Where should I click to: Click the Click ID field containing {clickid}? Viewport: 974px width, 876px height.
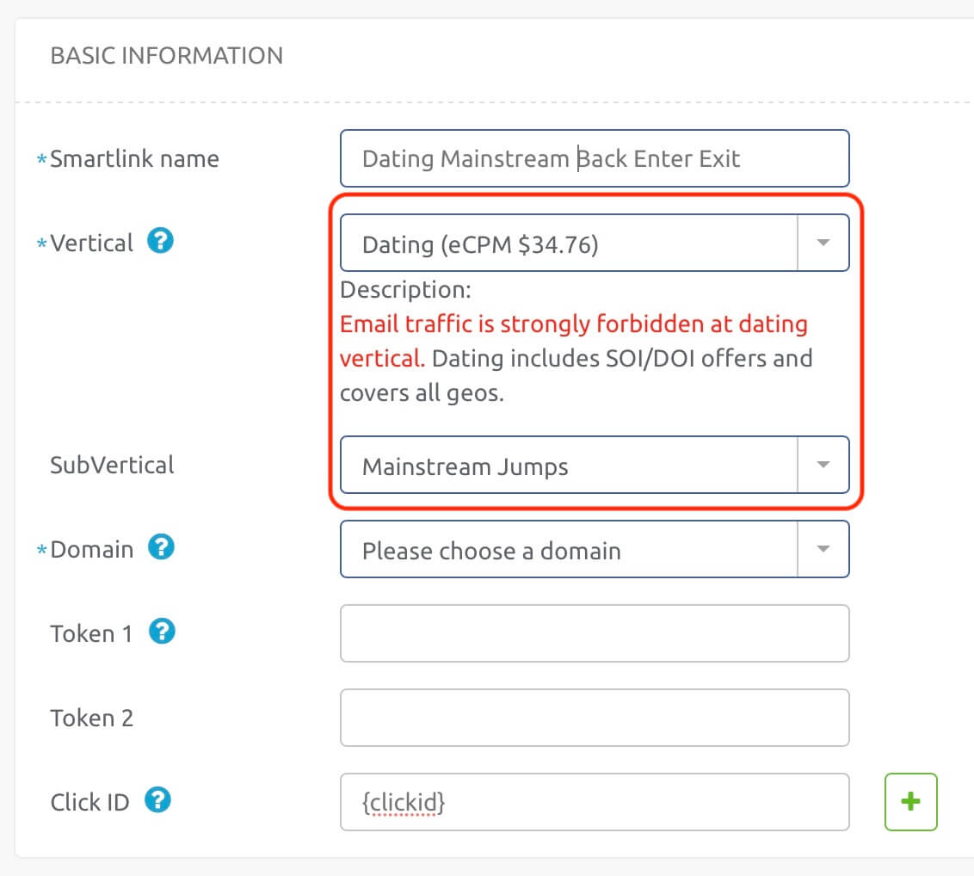point(595,802)
